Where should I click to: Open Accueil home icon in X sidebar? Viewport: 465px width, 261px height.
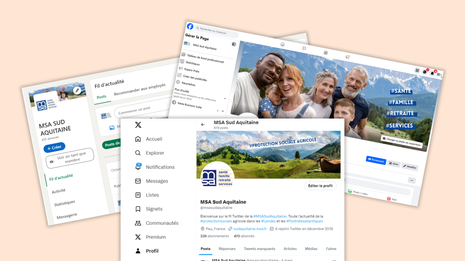coord(138,139)
